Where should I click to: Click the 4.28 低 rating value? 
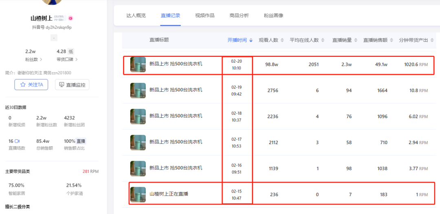65,52
